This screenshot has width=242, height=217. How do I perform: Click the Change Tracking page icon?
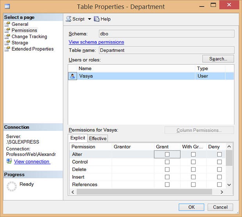click(x=7, y=37)
